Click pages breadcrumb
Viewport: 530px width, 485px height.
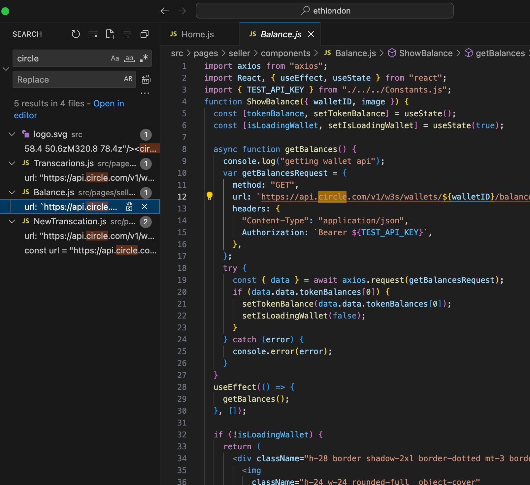pyautogui.click(x=206, y=53)
